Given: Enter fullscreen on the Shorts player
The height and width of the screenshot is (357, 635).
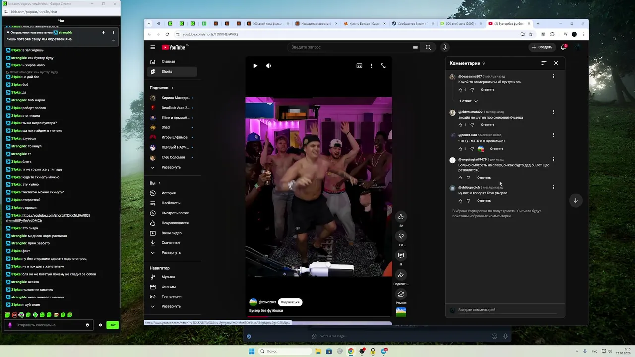Looking at the screenshot, I should click(383, 66).
